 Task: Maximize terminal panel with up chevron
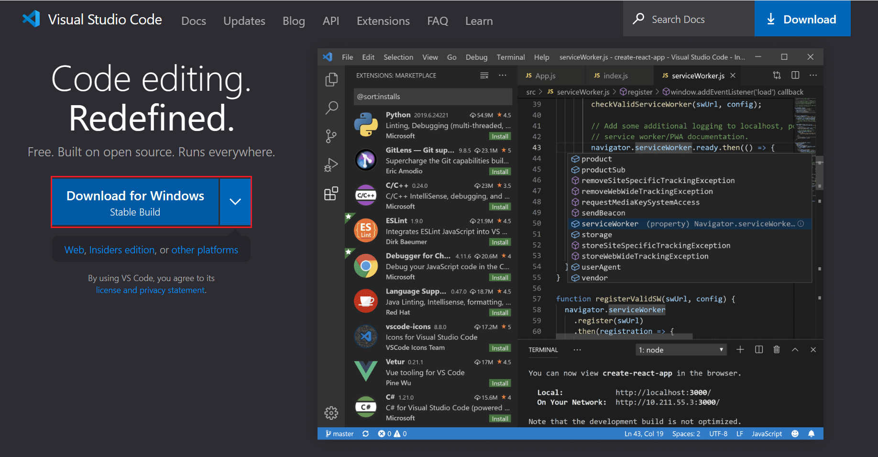click(x=795, y=349)
